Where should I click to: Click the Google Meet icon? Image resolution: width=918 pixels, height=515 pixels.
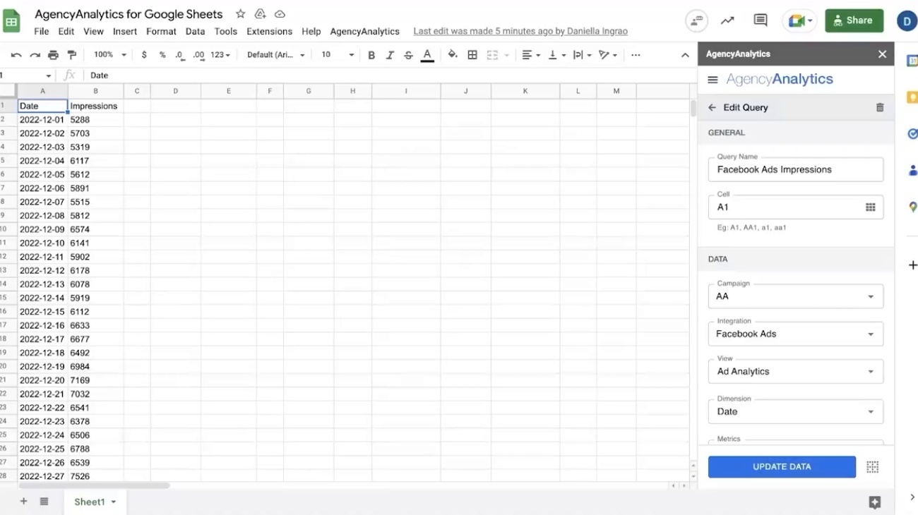800,20
